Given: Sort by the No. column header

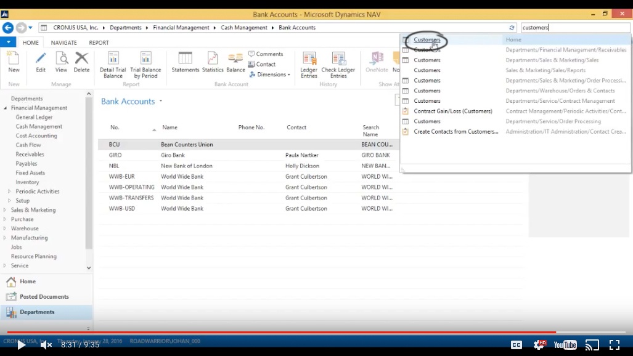Looking at the screenshot, I should pyautogui.click(x=115, y=127).
